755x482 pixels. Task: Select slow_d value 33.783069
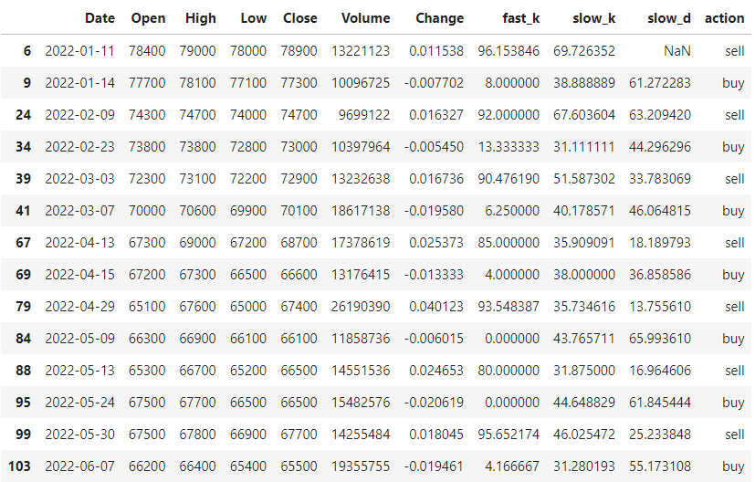pos(660,179)
